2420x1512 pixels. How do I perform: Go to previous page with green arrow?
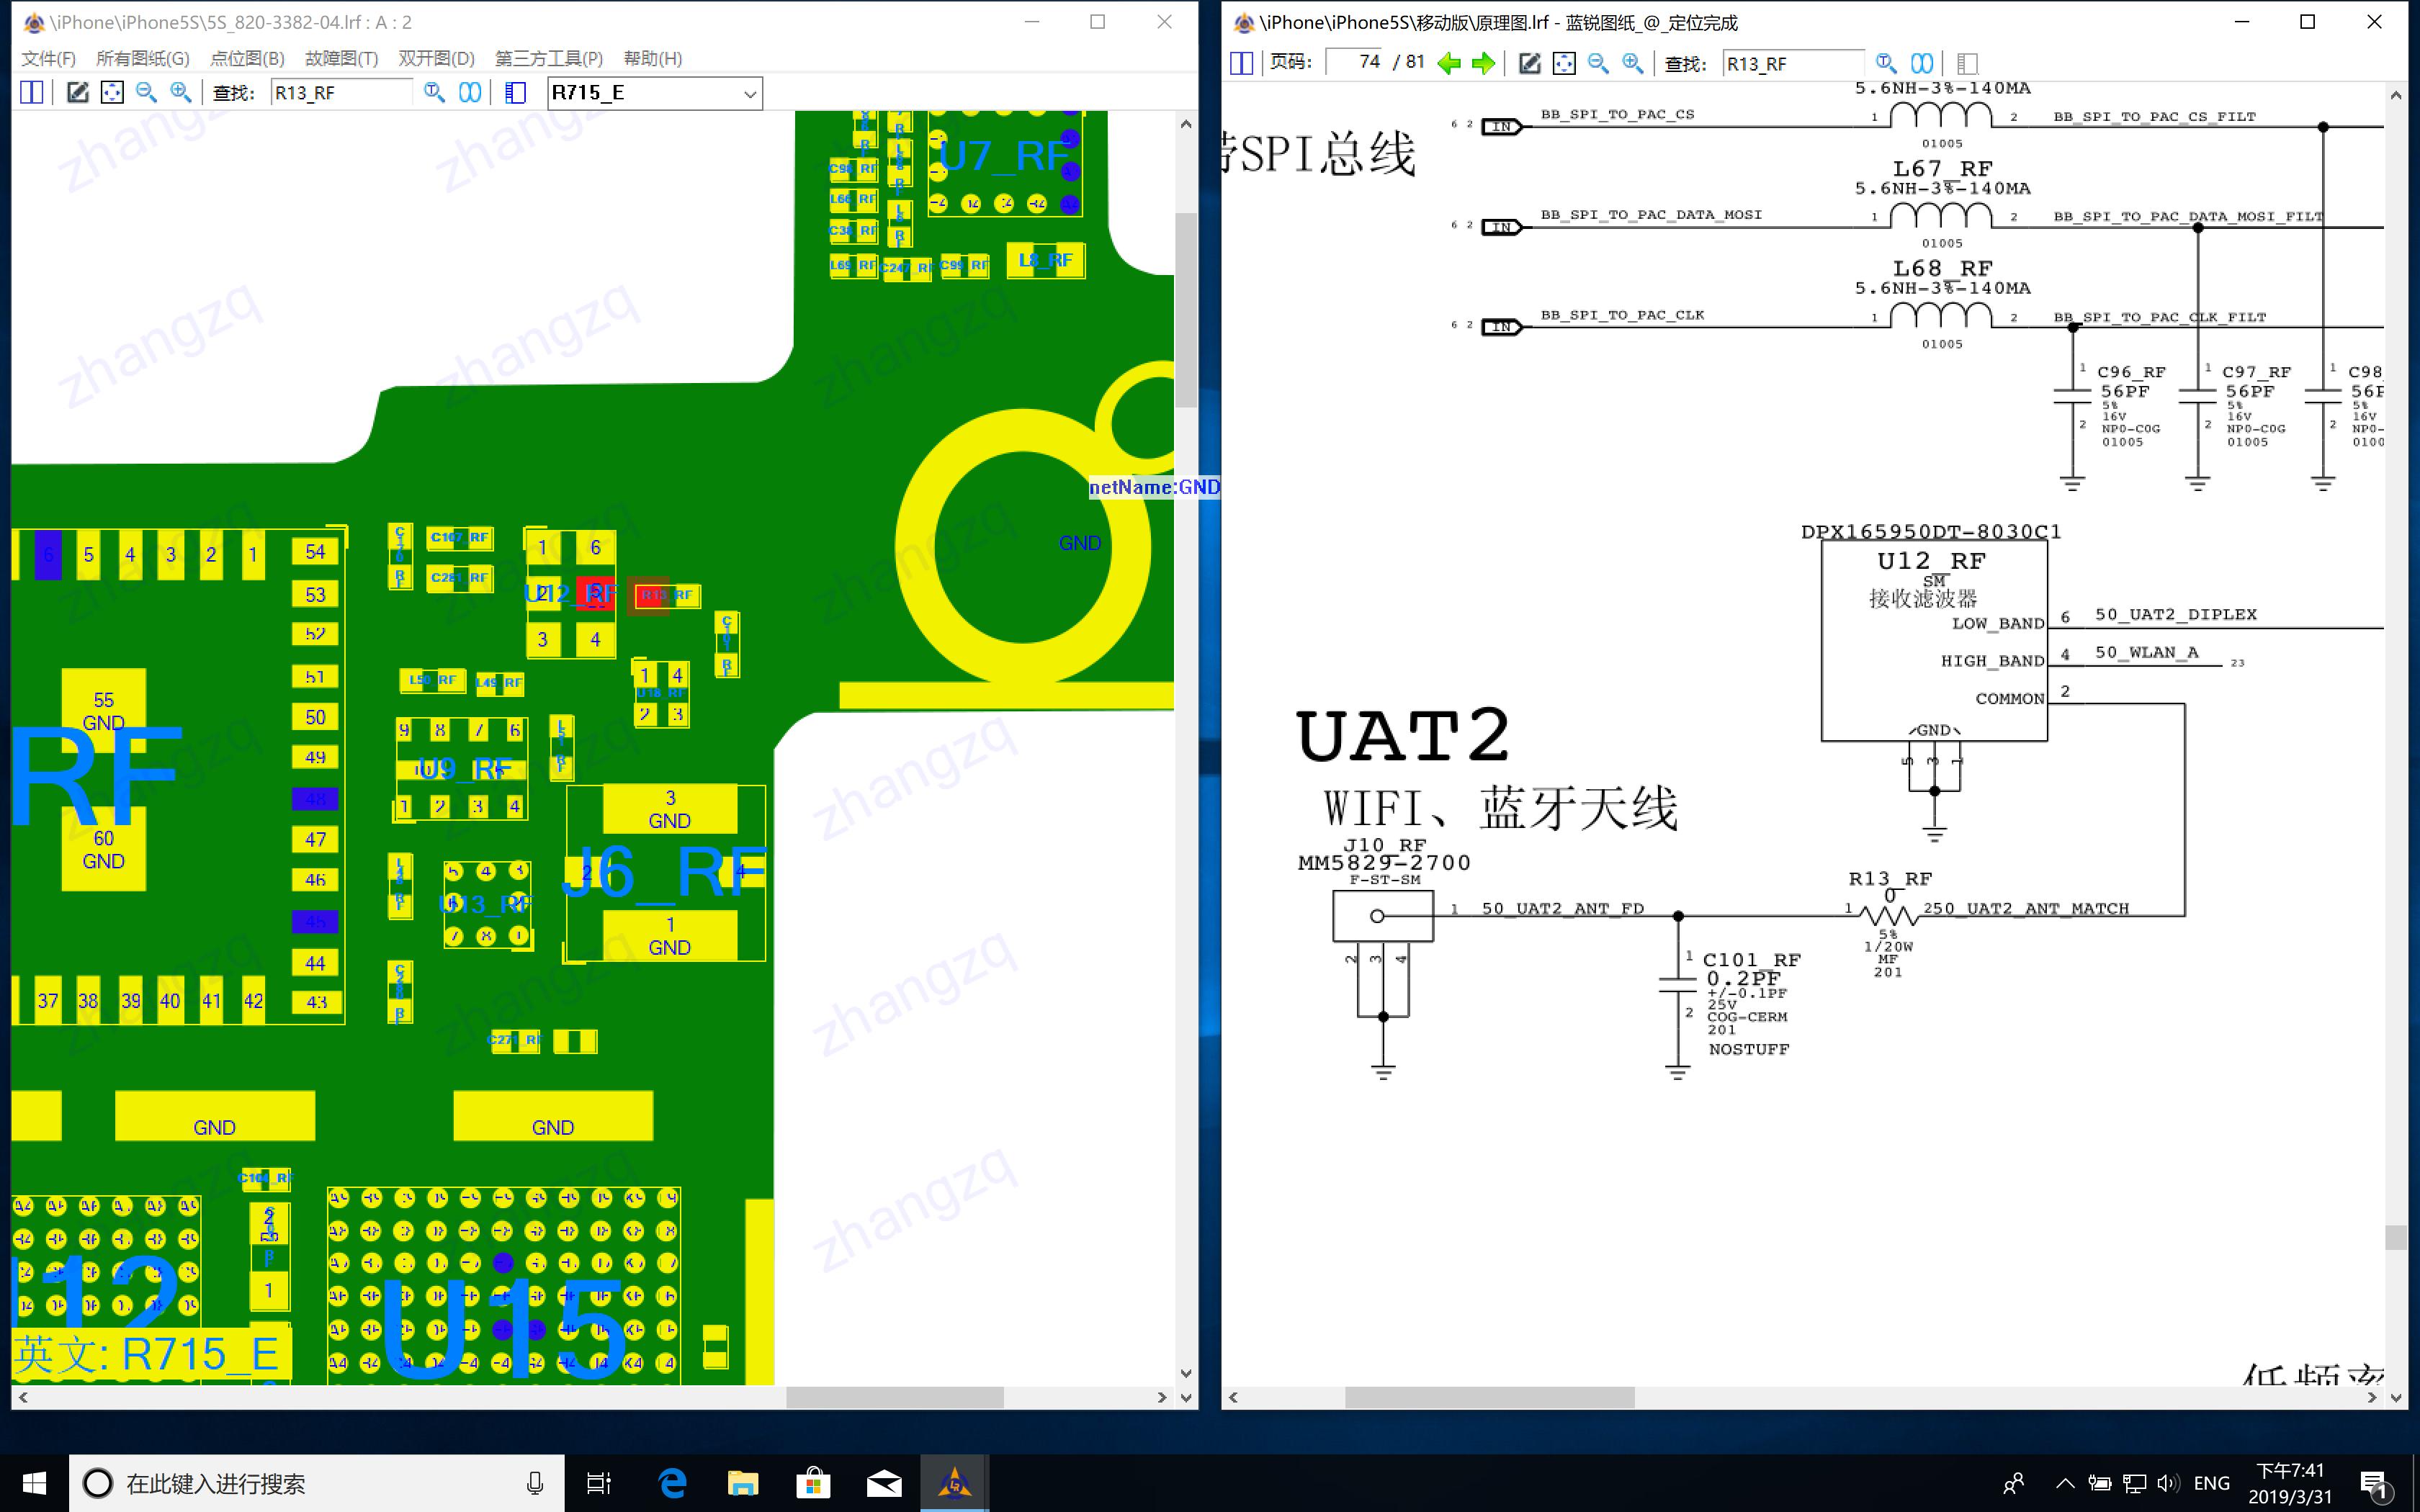tap(1449, 63)
